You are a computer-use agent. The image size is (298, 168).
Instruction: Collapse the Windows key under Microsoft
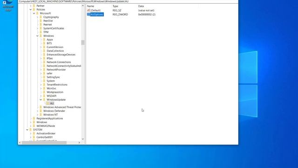tap(37, 36)
